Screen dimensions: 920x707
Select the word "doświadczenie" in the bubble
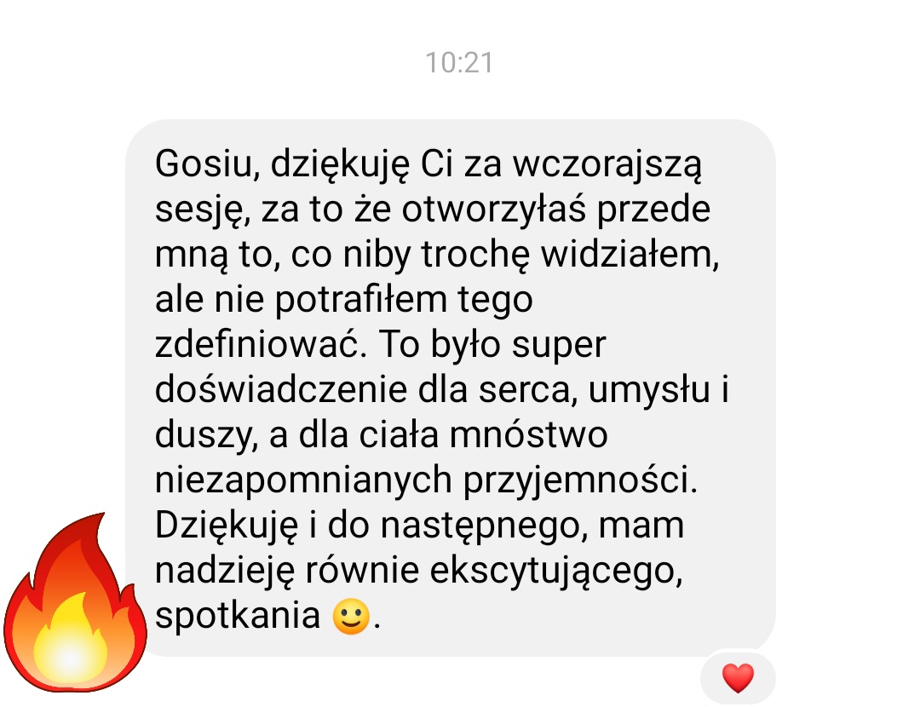click(281, 389)
